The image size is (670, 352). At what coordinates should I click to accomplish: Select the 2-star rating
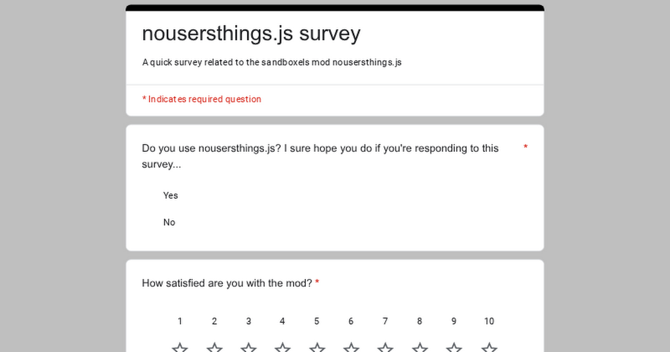[214, 346]
